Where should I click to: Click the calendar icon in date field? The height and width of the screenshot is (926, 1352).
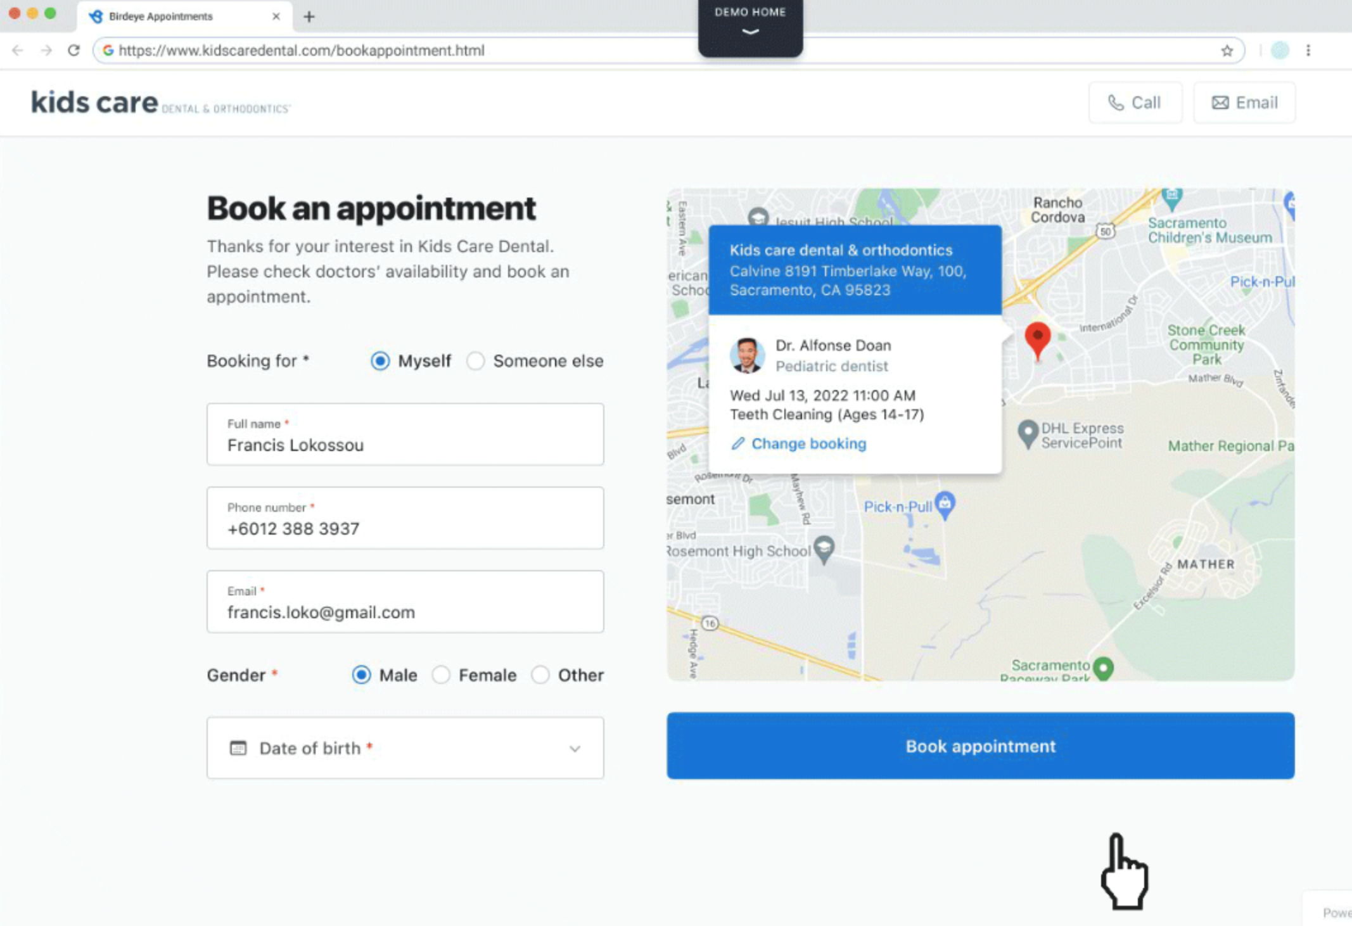[x=238, y=747]
